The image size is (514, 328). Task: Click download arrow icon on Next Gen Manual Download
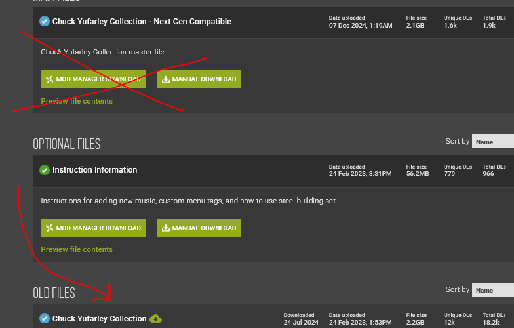(165, 79)
